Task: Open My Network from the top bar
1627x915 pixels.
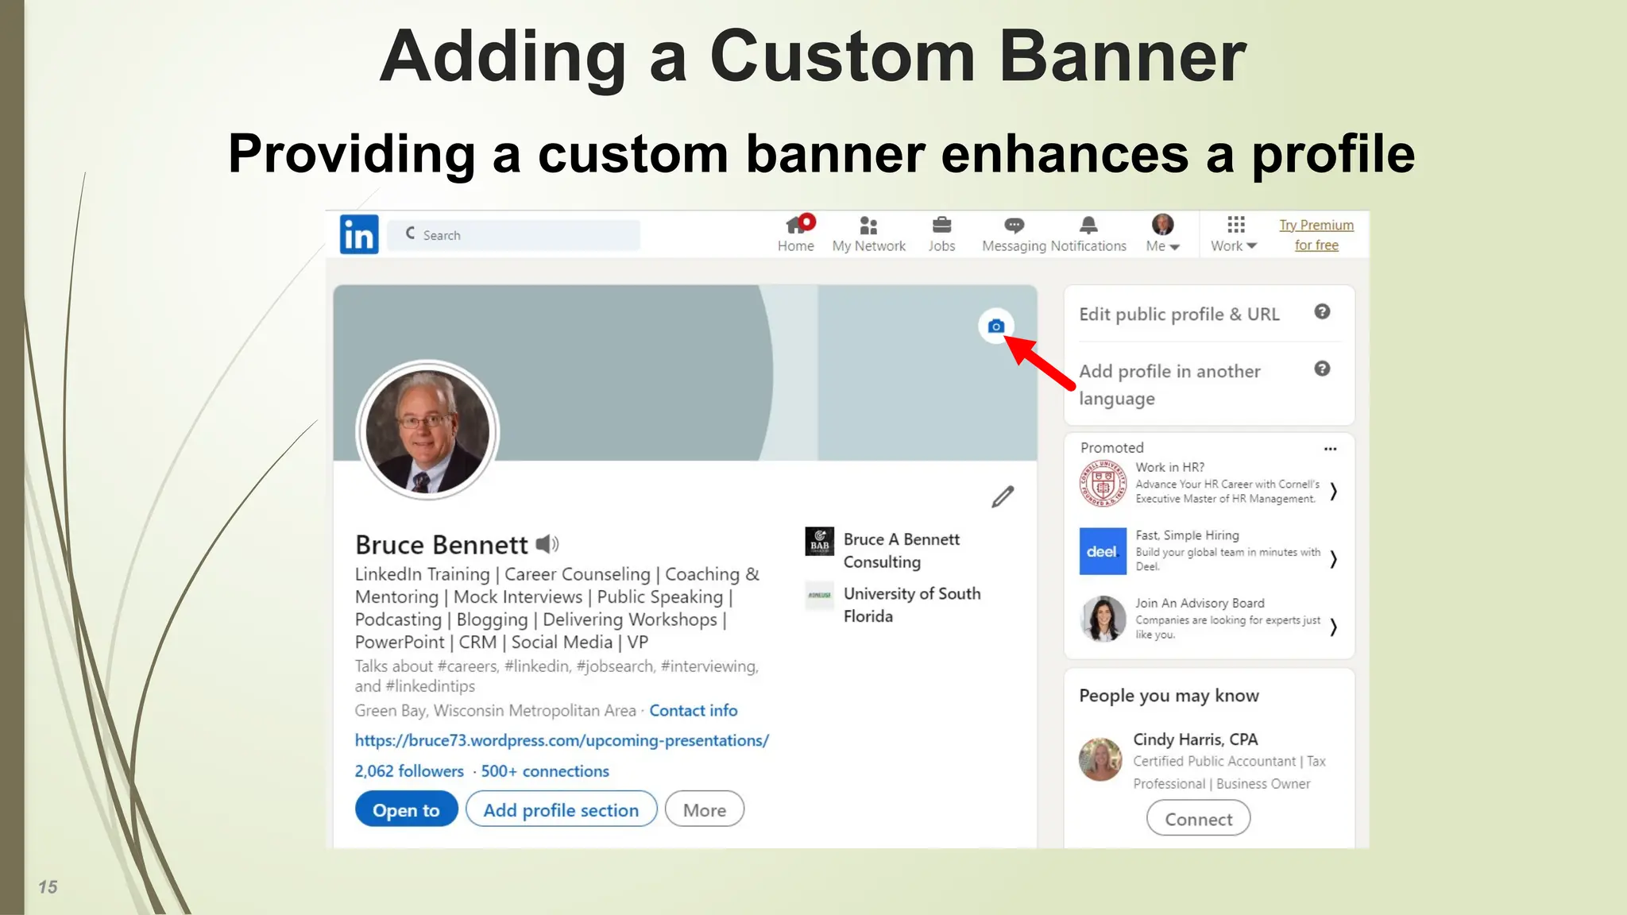Action: 868,234
